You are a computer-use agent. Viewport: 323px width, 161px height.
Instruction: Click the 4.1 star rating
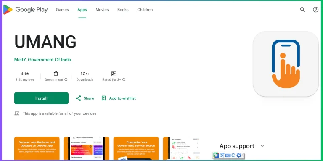coord(25,74)
